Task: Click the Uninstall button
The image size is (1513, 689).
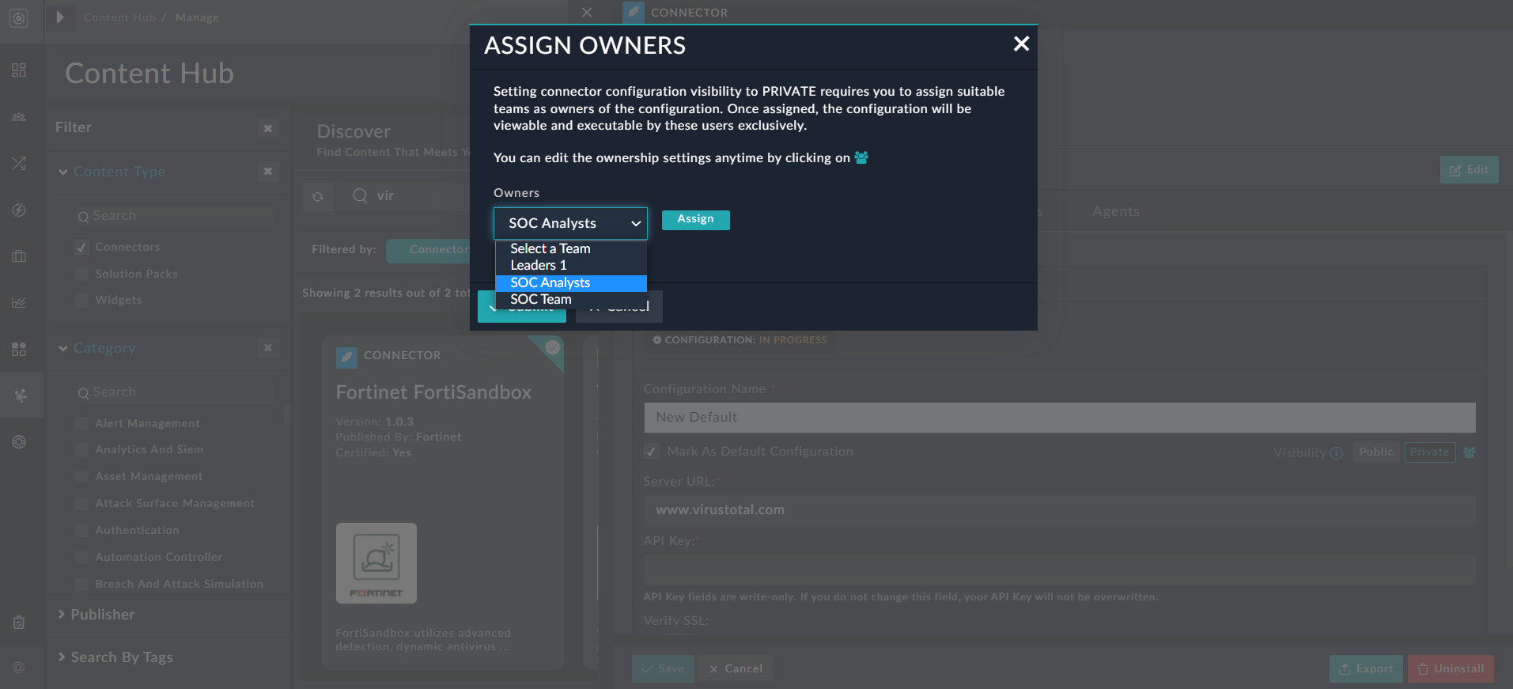Action: 1451,668
